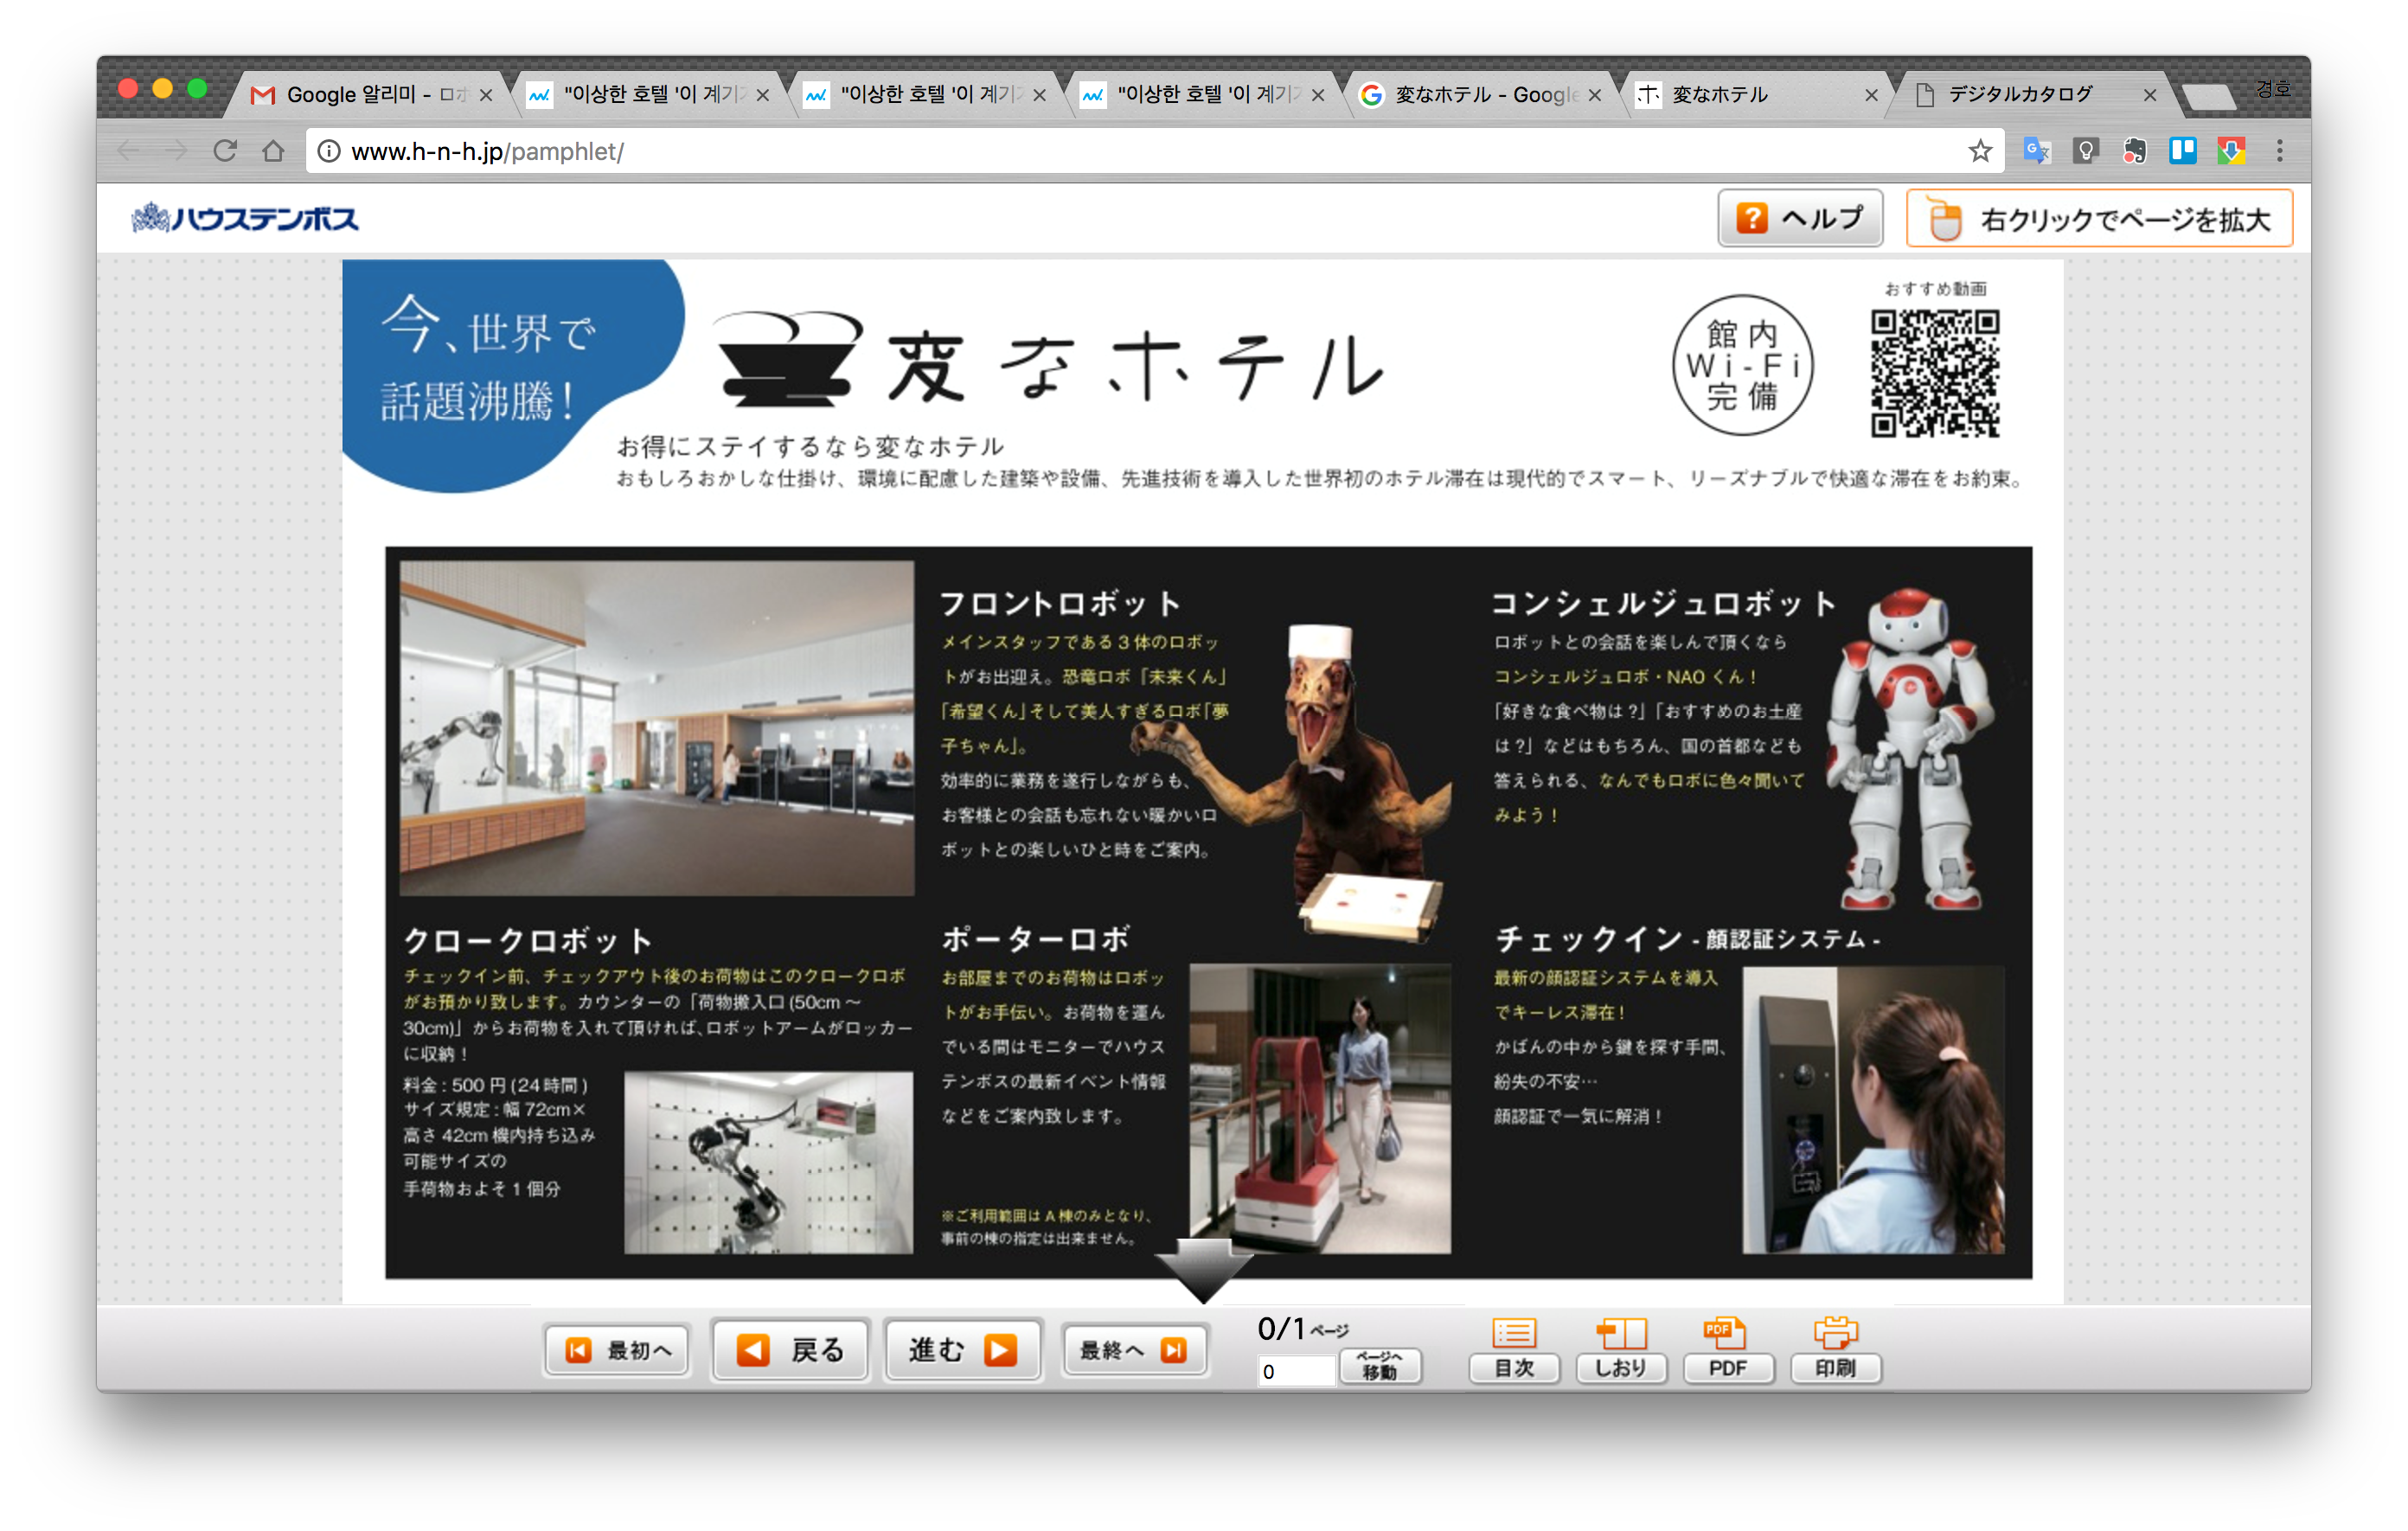Click the ポーターロボ heading

pyautogui.click(x=1035, y=938)
